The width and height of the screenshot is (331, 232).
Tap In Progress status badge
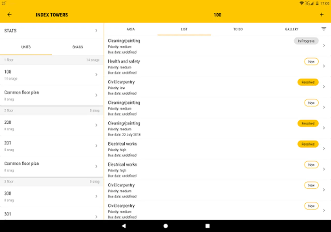click(x=306, y=41)
